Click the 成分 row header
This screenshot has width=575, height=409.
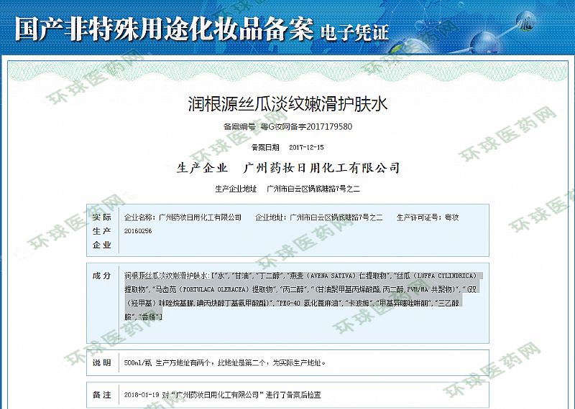(x=102, y=276)
